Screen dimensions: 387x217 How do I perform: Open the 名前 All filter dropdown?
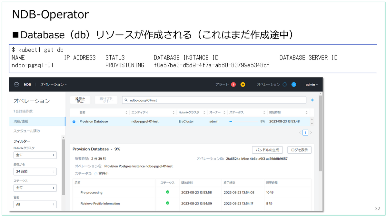tap(35, 204)
